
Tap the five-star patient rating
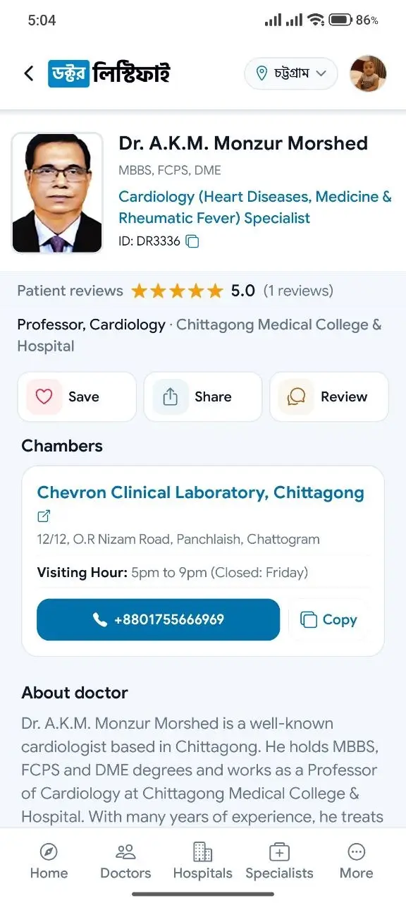177,291
